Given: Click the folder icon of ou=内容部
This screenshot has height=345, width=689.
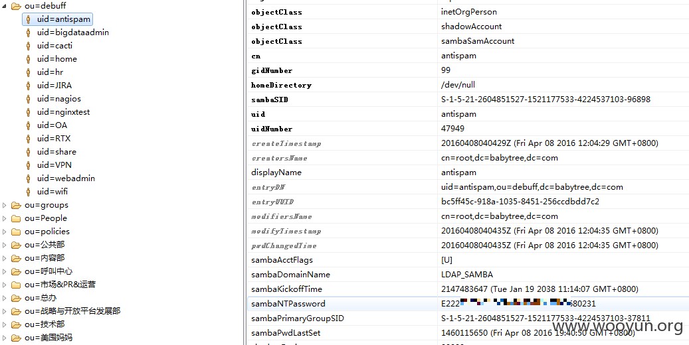Looking at the screenshot, I should [x=16, y=258].
